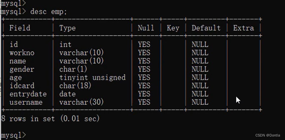Click the 'varchar(30)' type value
The image size is (285, 140).
pos(81,102)
